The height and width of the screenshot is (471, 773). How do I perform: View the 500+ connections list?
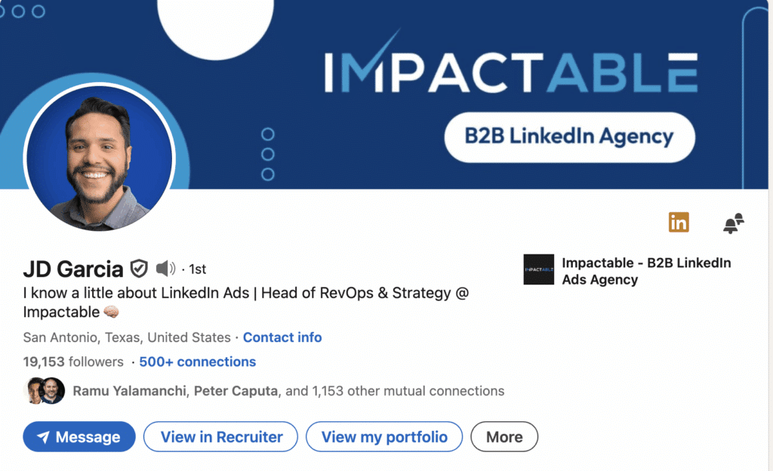click(x=197, y=362)
